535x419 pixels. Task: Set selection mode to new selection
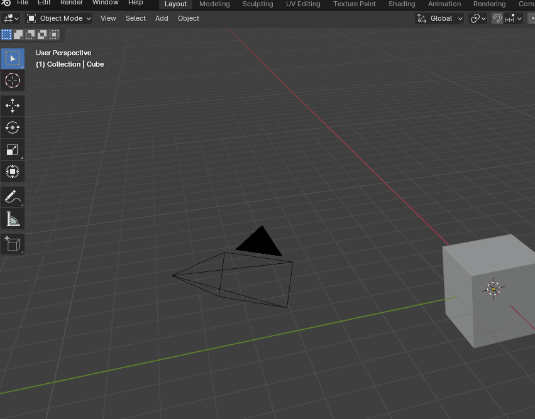[6, 35]
